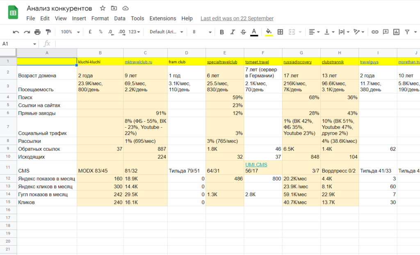Open the Data menu

click(119, 18)
